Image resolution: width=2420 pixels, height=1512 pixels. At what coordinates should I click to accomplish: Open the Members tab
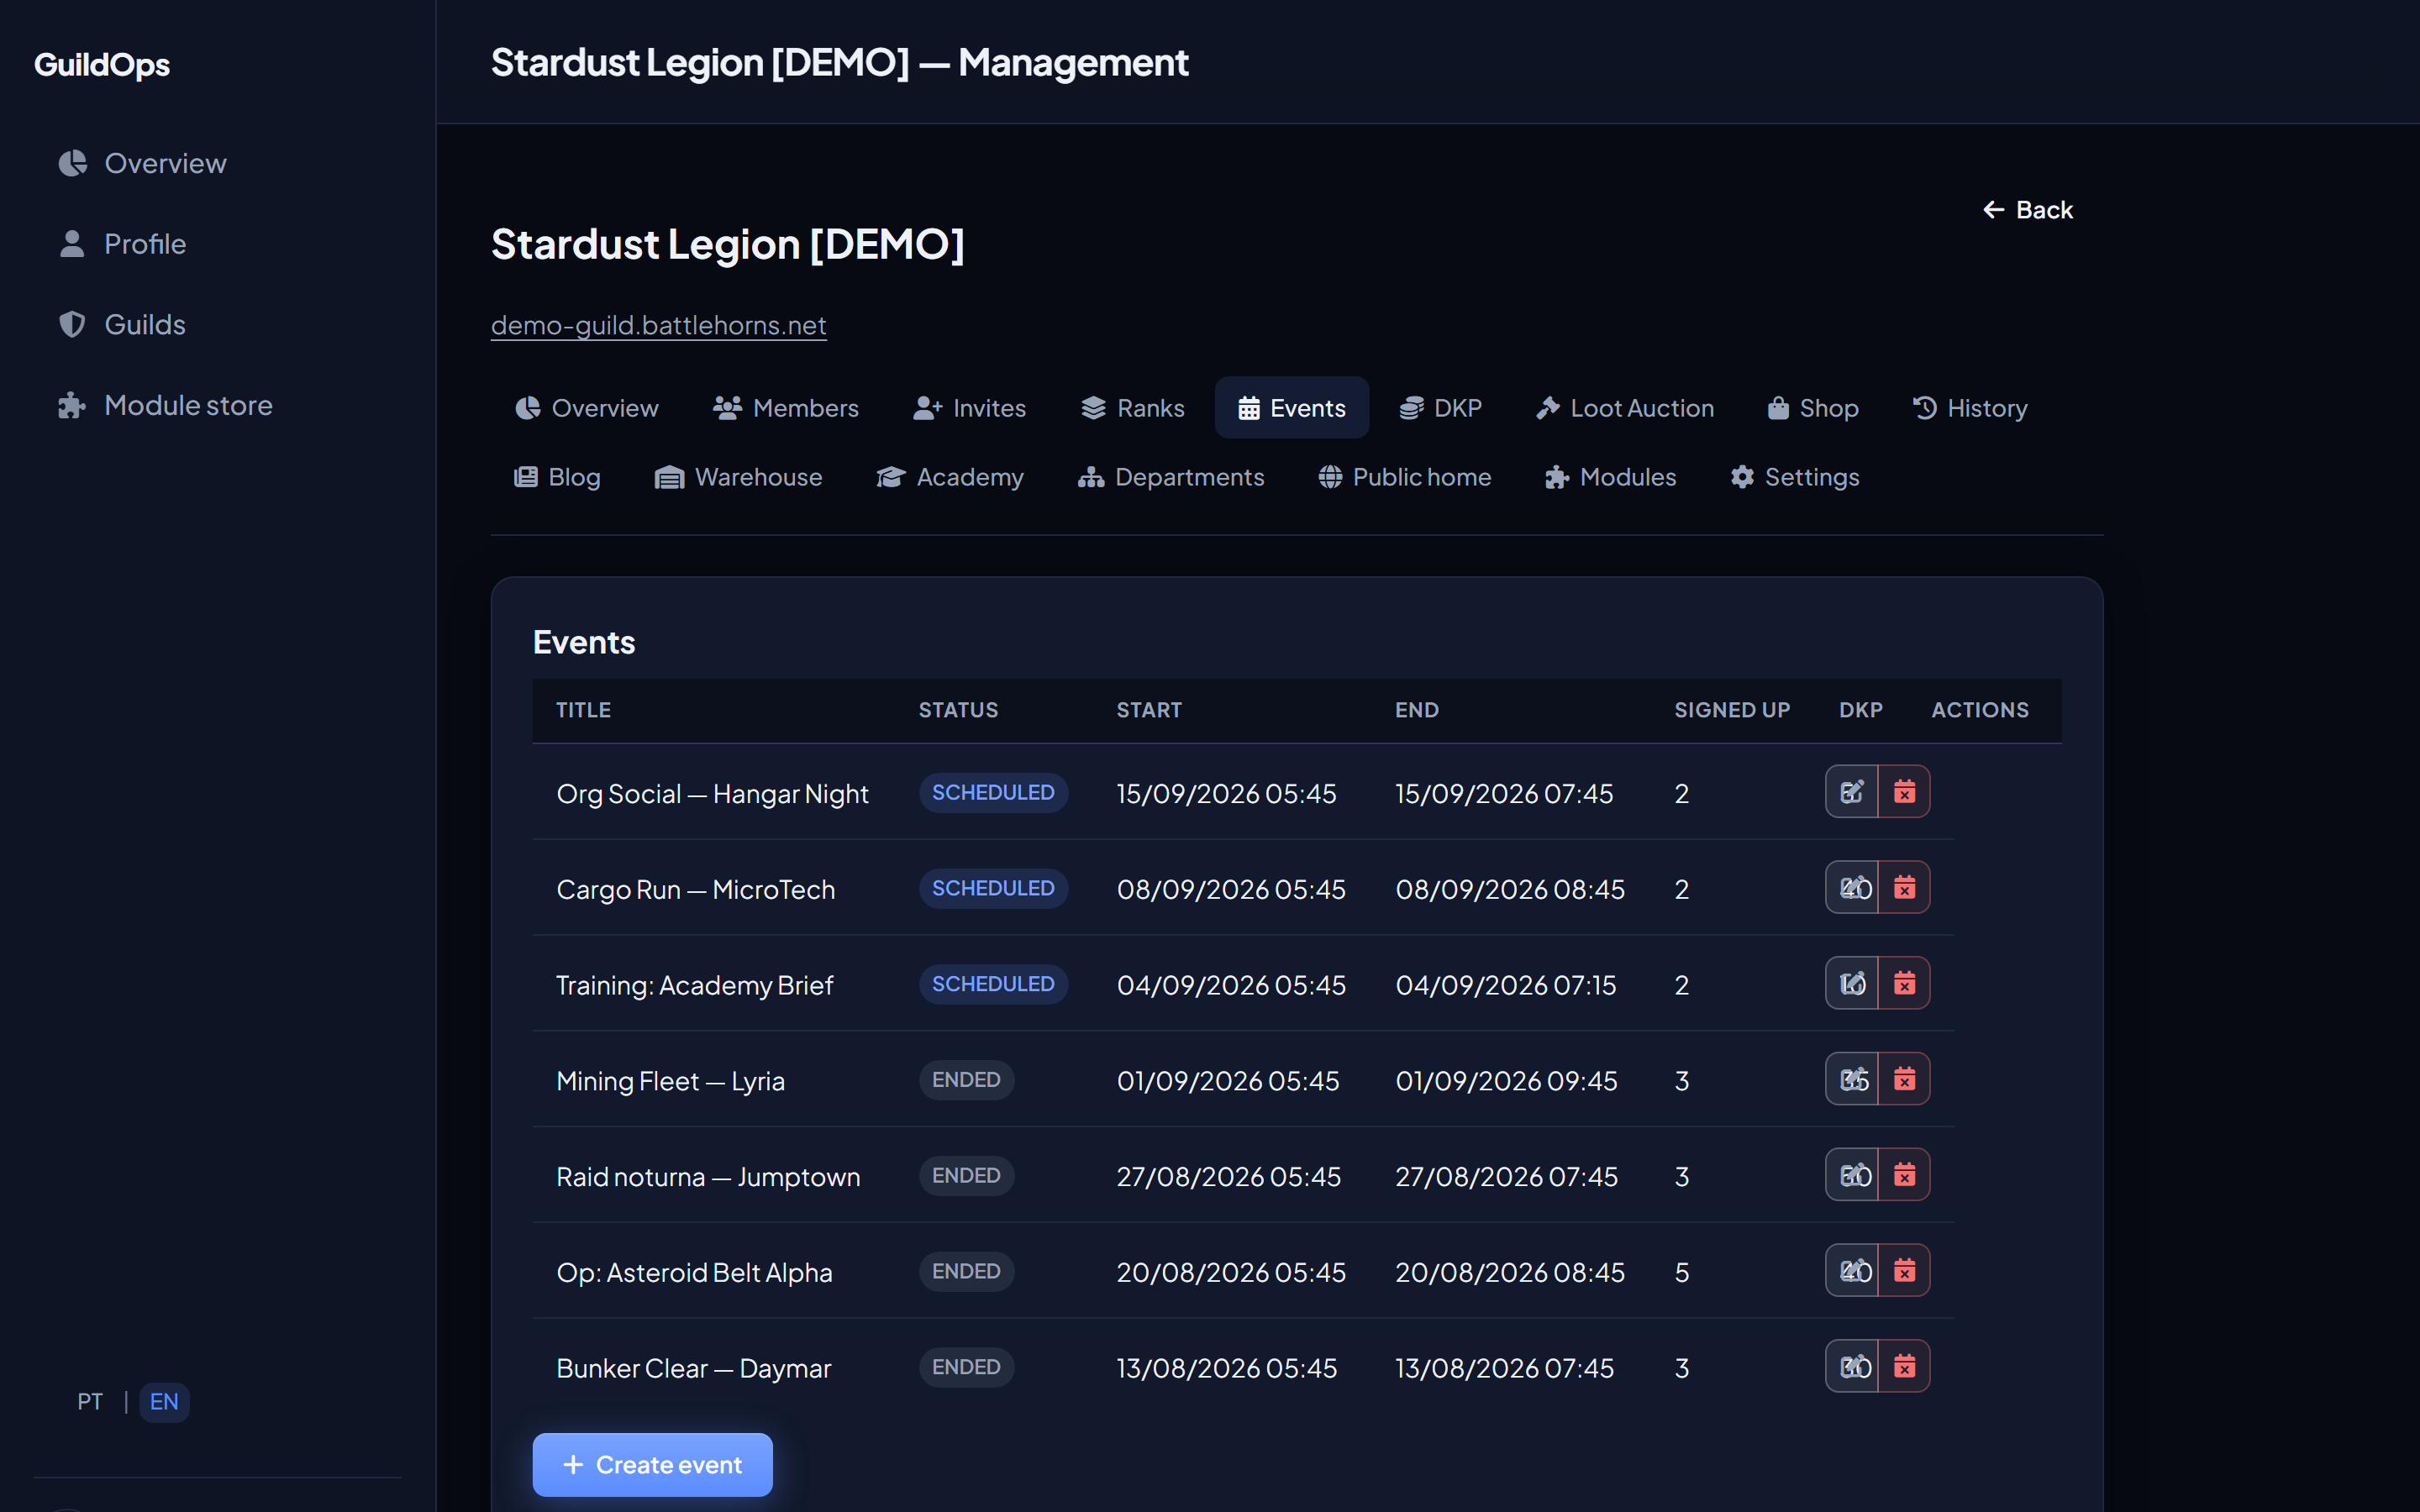[786, 408]
